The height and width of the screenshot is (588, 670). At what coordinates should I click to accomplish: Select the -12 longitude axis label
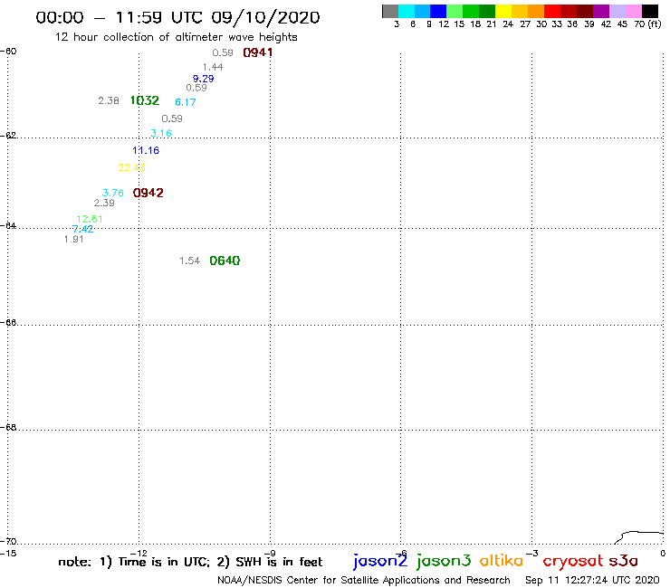click(139, 554)
